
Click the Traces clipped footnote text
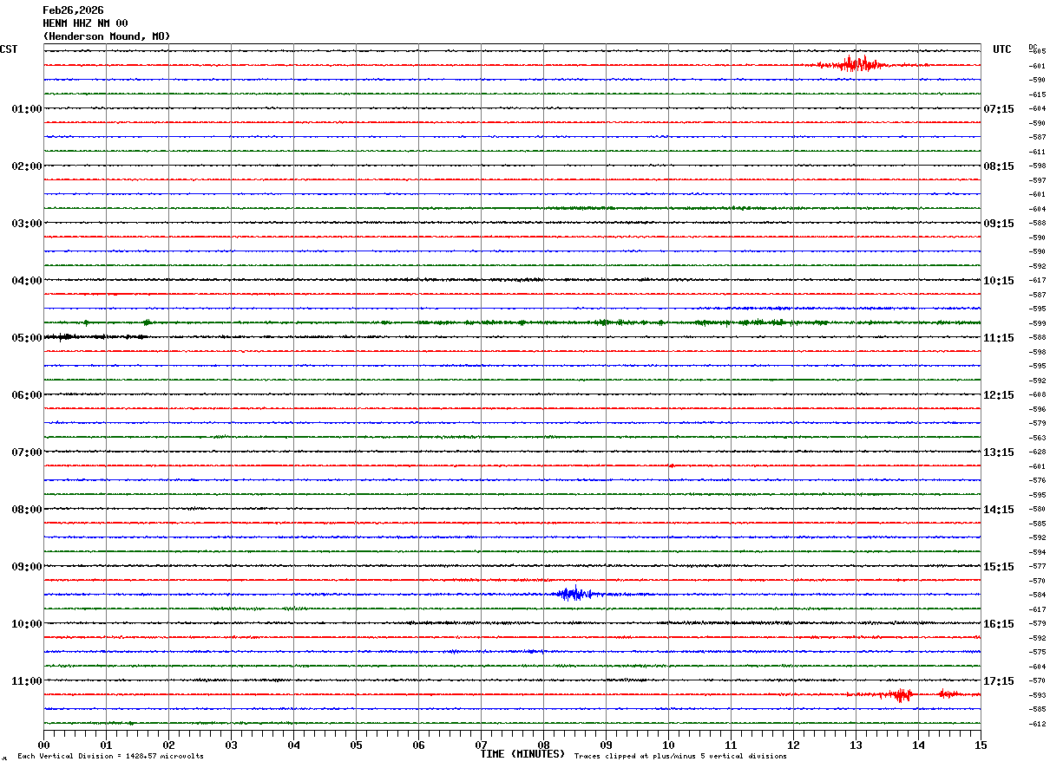pos(680,756)
